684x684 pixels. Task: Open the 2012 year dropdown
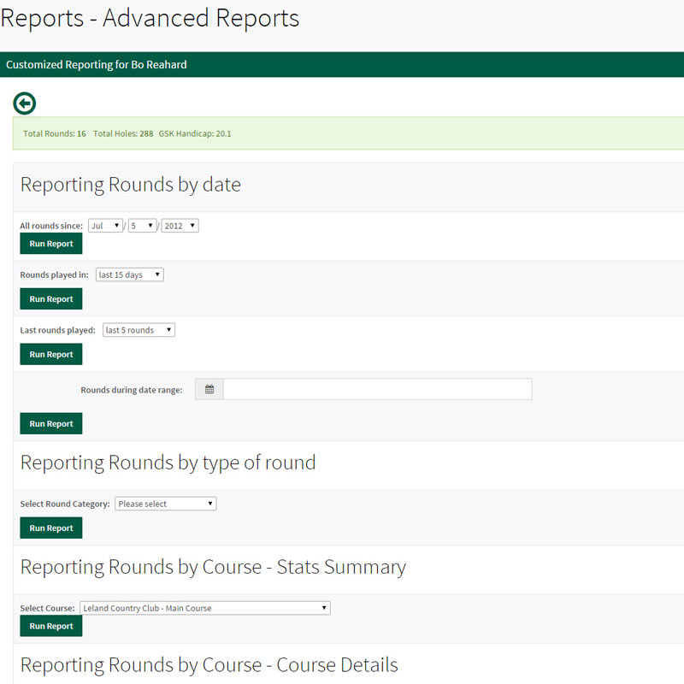pyautogui.click(x=180, y=226)
